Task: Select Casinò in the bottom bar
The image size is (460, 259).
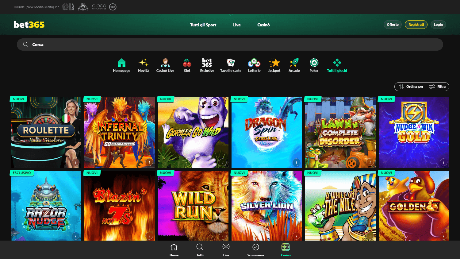Action: [x=286, y=250]
